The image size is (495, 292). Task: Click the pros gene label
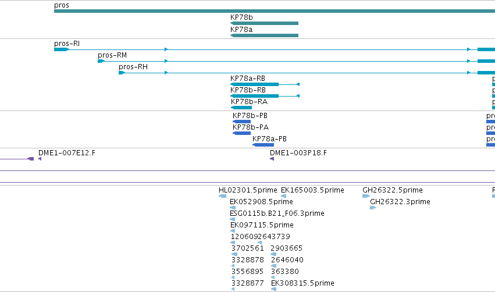(x=62, y=5)
